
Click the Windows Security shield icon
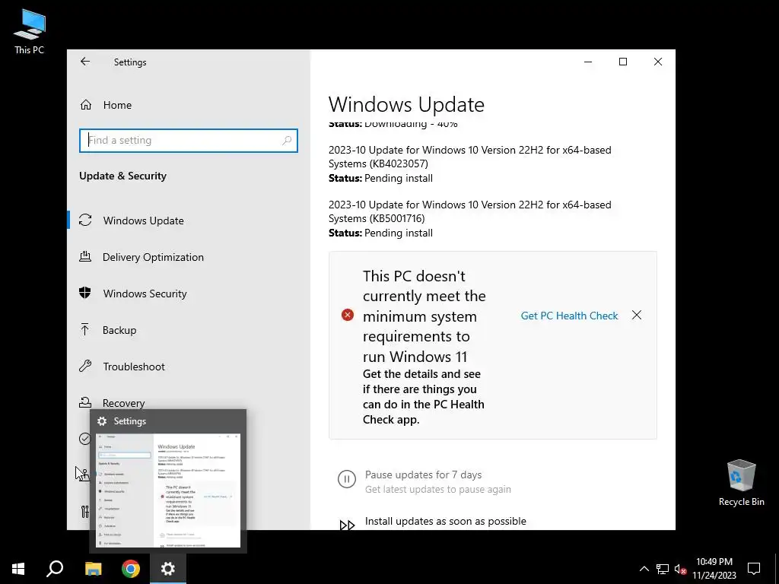(85, 293)
